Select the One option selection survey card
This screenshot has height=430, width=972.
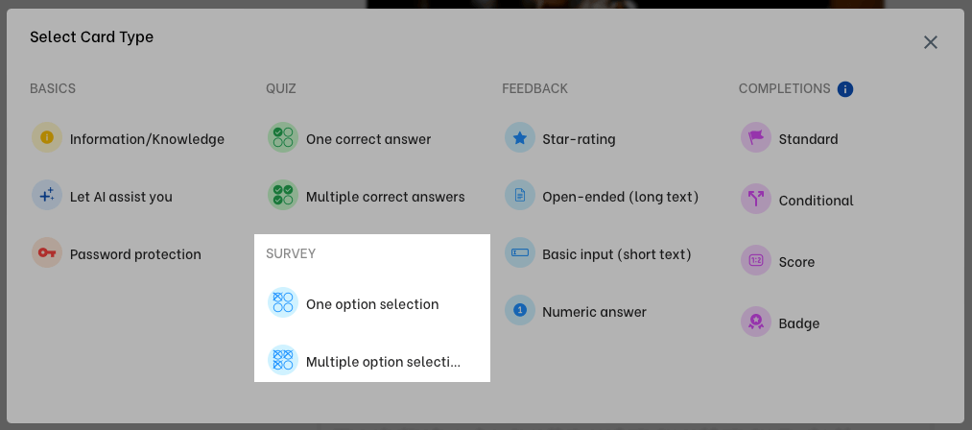point(371,303)
